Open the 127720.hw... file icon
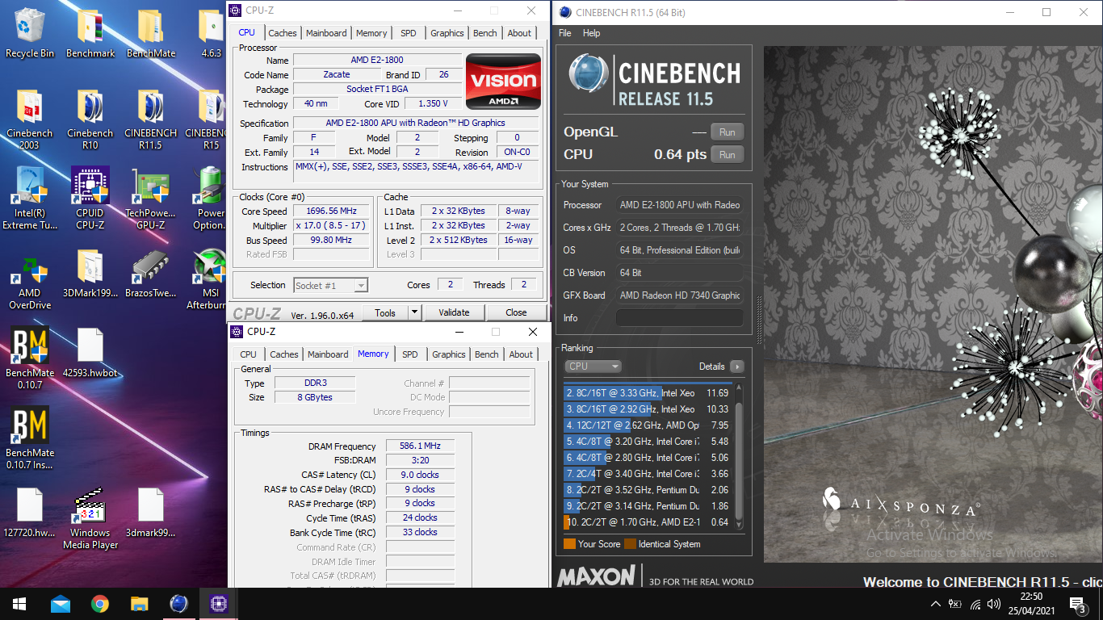 point(30,513)
